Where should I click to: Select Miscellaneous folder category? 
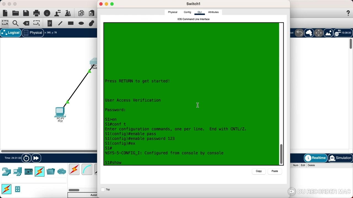coord(50,172)
